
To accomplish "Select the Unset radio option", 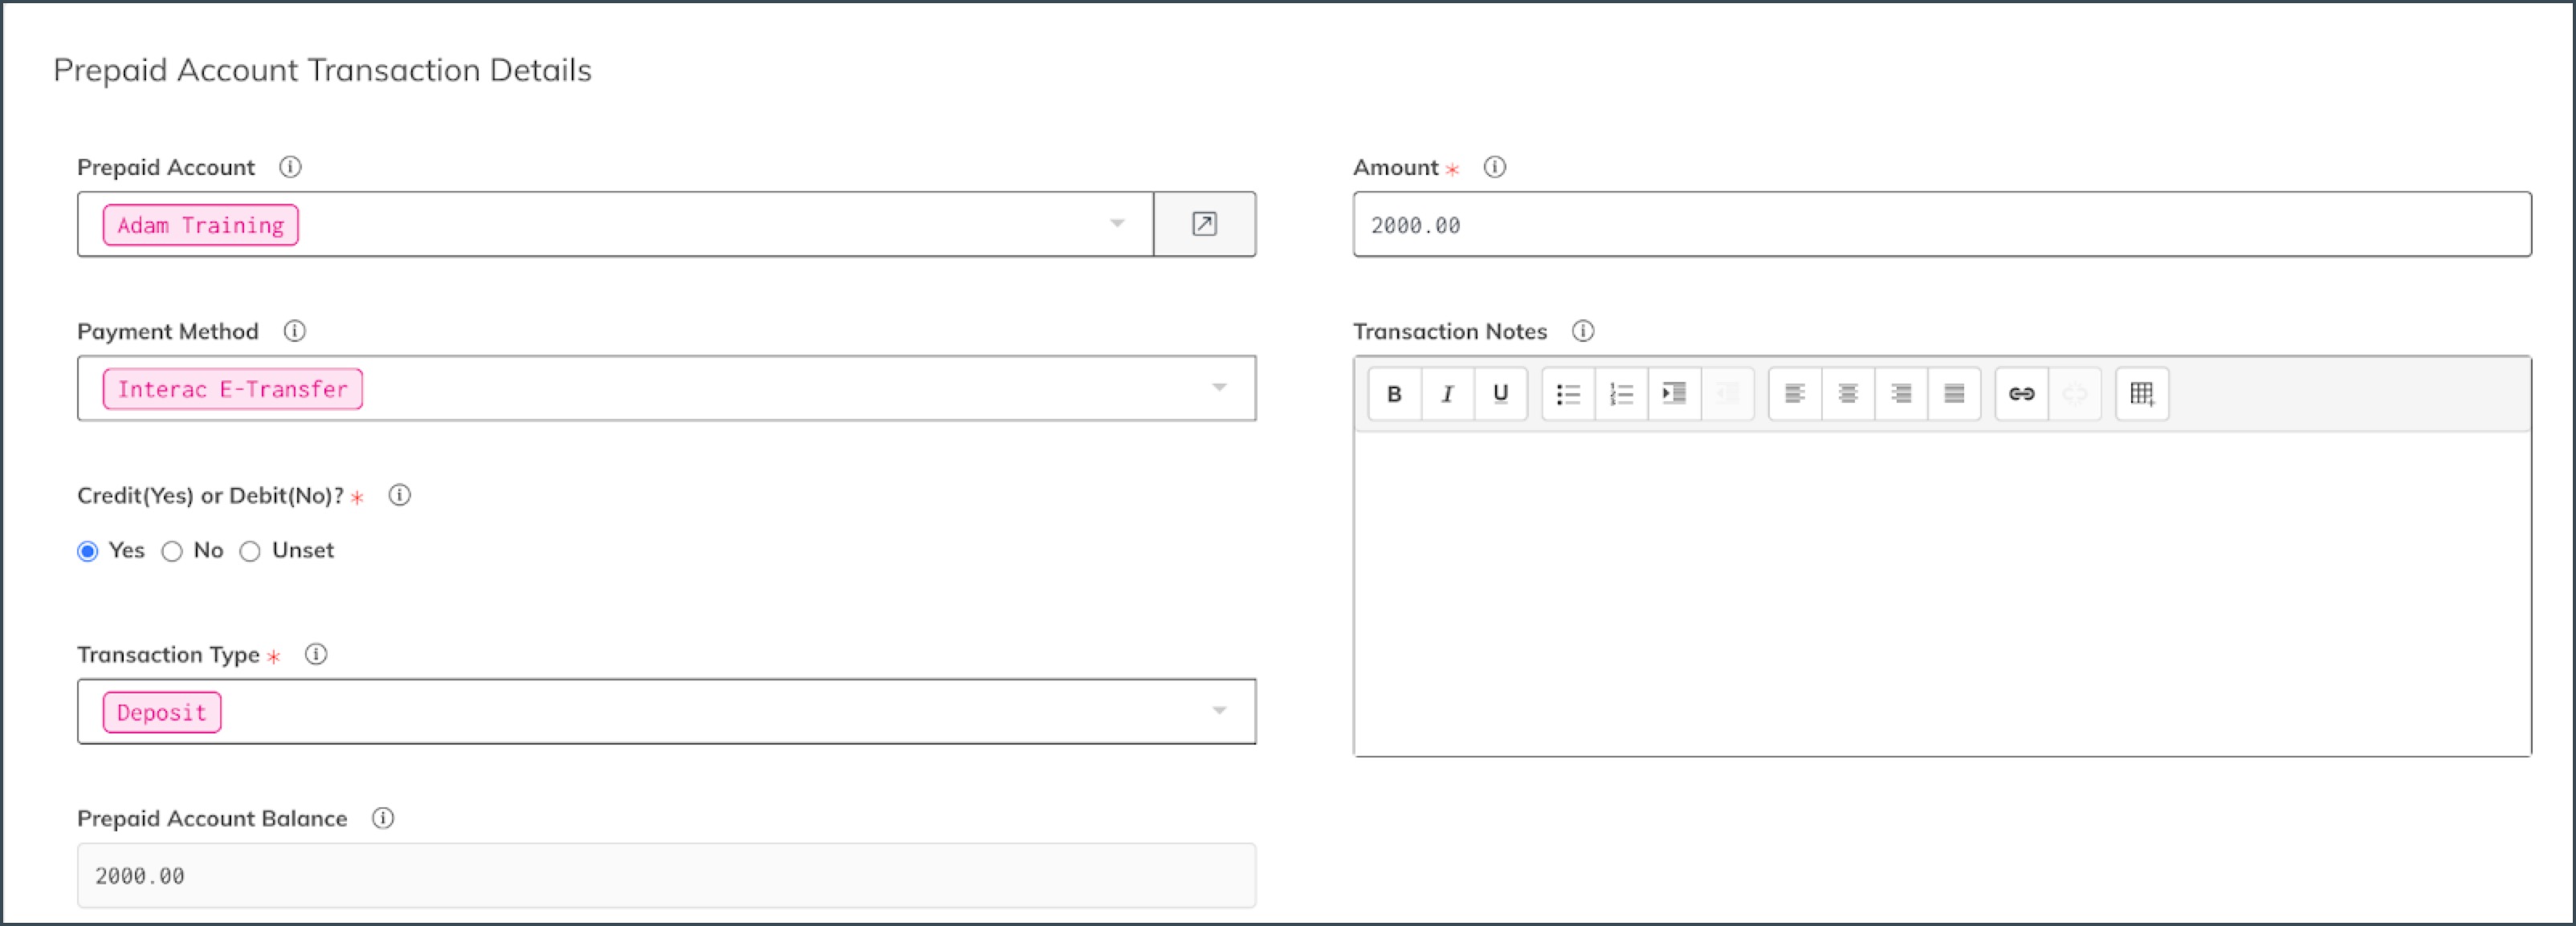I will (250, 551).
